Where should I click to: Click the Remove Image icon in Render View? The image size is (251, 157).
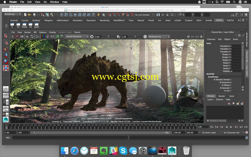[x=62, y=36]
